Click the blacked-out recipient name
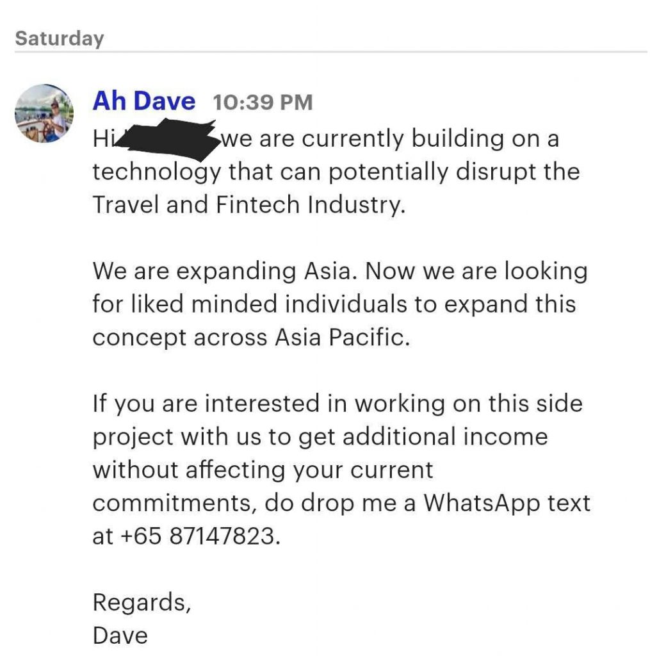 pyautogui.click(x=167, y=139)
